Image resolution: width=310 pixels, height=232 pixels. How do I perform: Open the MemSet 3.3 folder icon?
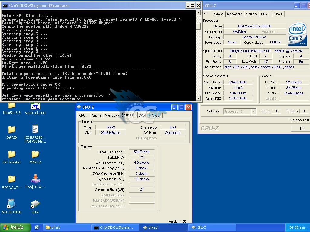tap(12, 106)
